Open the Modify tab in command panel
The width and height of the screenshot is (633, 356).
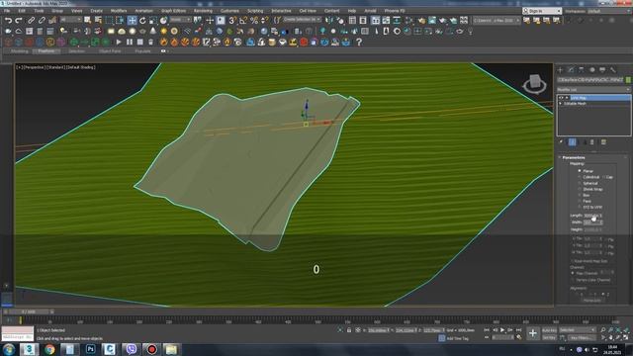point(571,70)
